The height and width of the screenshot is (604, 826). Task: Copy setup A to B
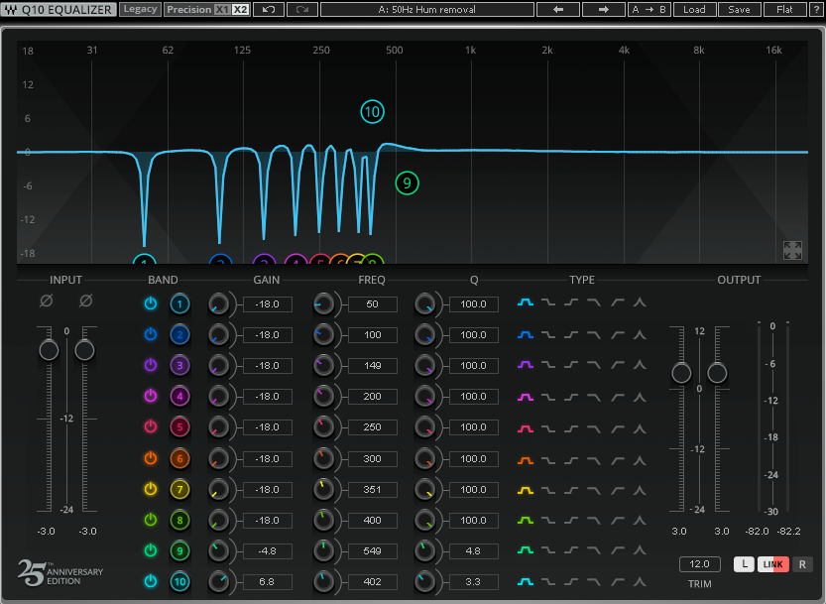[649, 10]
